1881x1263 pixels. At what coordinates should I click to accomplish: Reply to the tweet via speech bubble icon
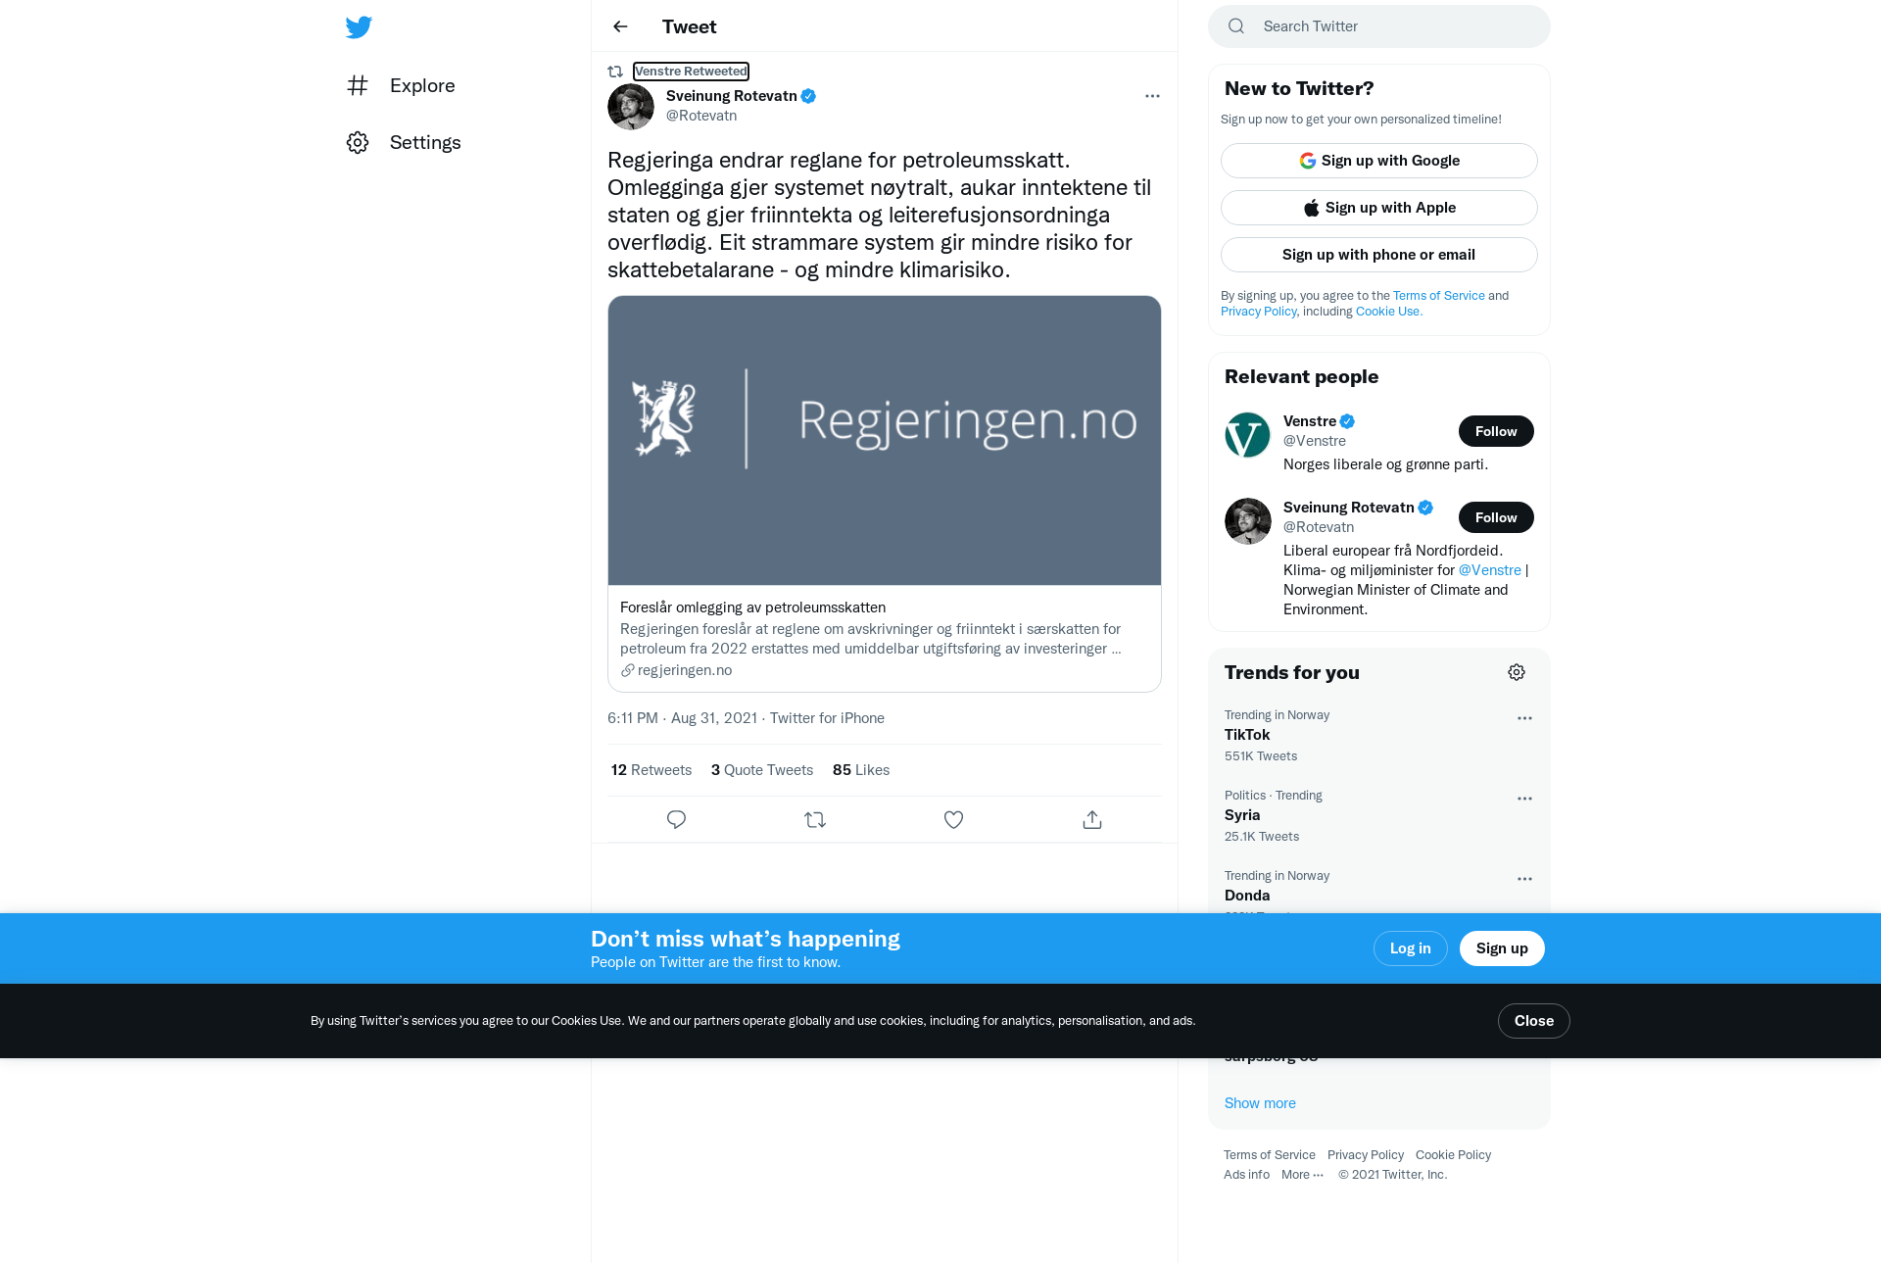tap(676, 819)
